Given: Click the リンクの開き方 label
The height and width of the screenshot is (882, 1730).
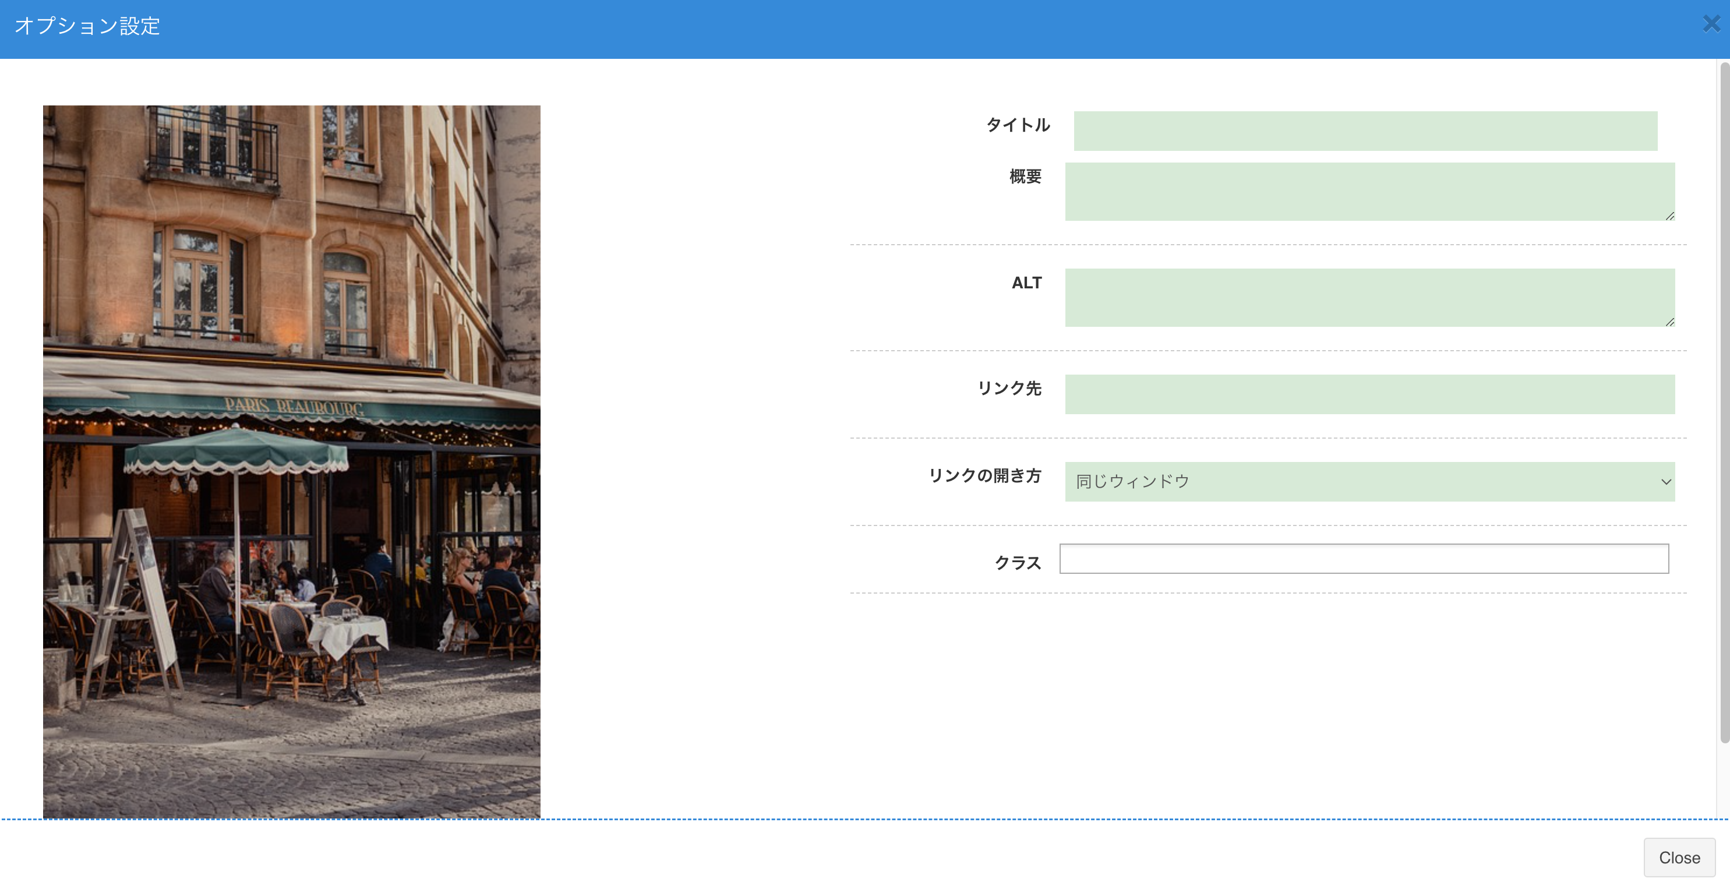Looking at the screenshot, I should (x=985, y=475).
